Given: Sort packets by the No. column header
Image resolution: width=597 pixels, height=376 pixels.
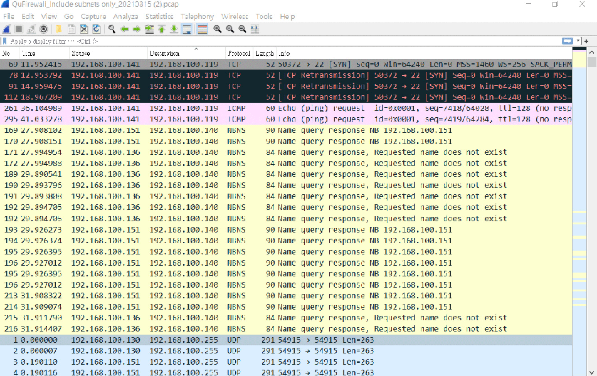Looking at the screenshot, I should (9, 53).
